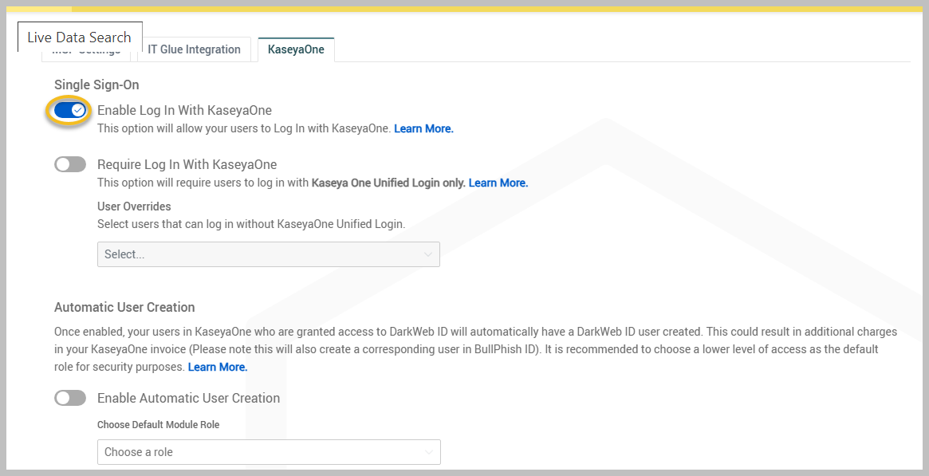Enable the Automatic User Creation switch
Viewport: 929px width, 476px height.
70,398
